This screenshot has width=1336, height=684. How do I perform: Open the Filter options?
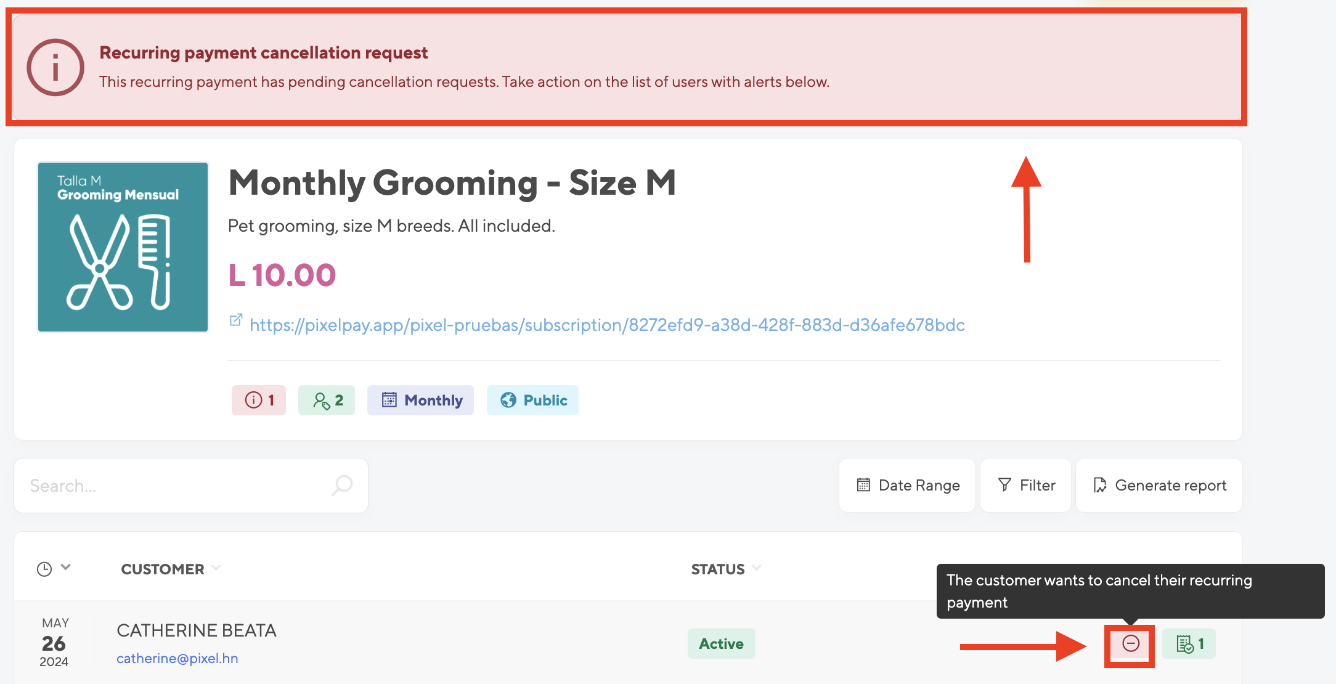point(1025,486)
